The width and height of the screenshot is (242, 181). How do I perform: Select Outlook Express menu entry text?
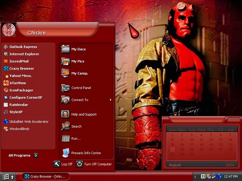pos(23,47)
